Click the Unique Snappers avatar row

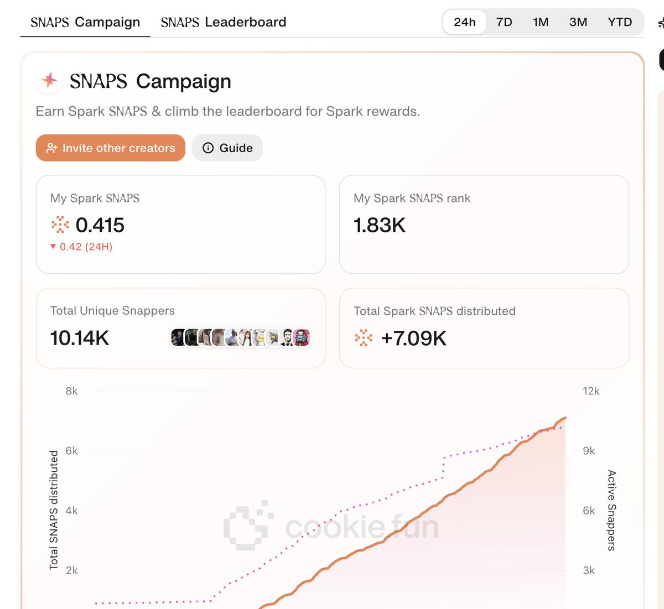click(241, 337)
